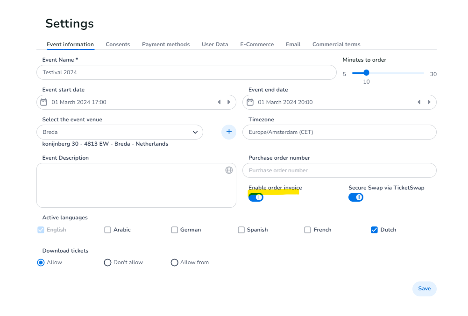
Task: Toggle the Enable order invoice switch
Action: click(256, 197)
